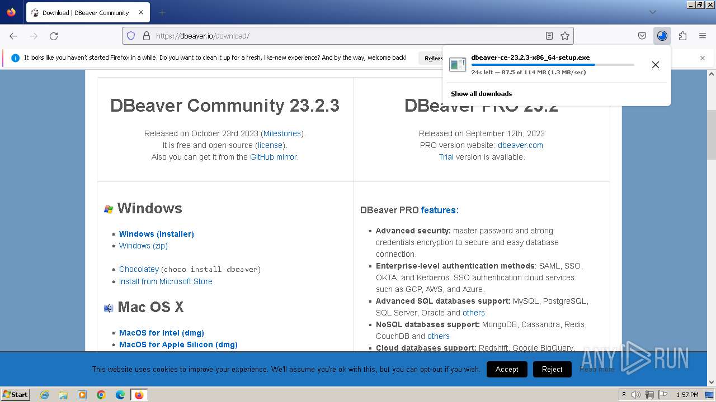Viewport: 716px width, 402px height.
Task: Open the tracking protection shield icon
Action: click(131, 36)
